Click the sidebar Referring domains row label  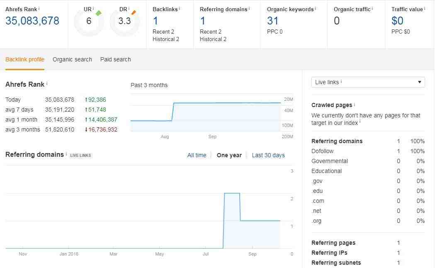click(x=337, y=141)
